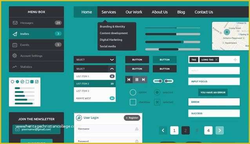This screenshot has height=144, width=250.
Task: Open the Services menu in the navigation bar
Action: [109, 12]
